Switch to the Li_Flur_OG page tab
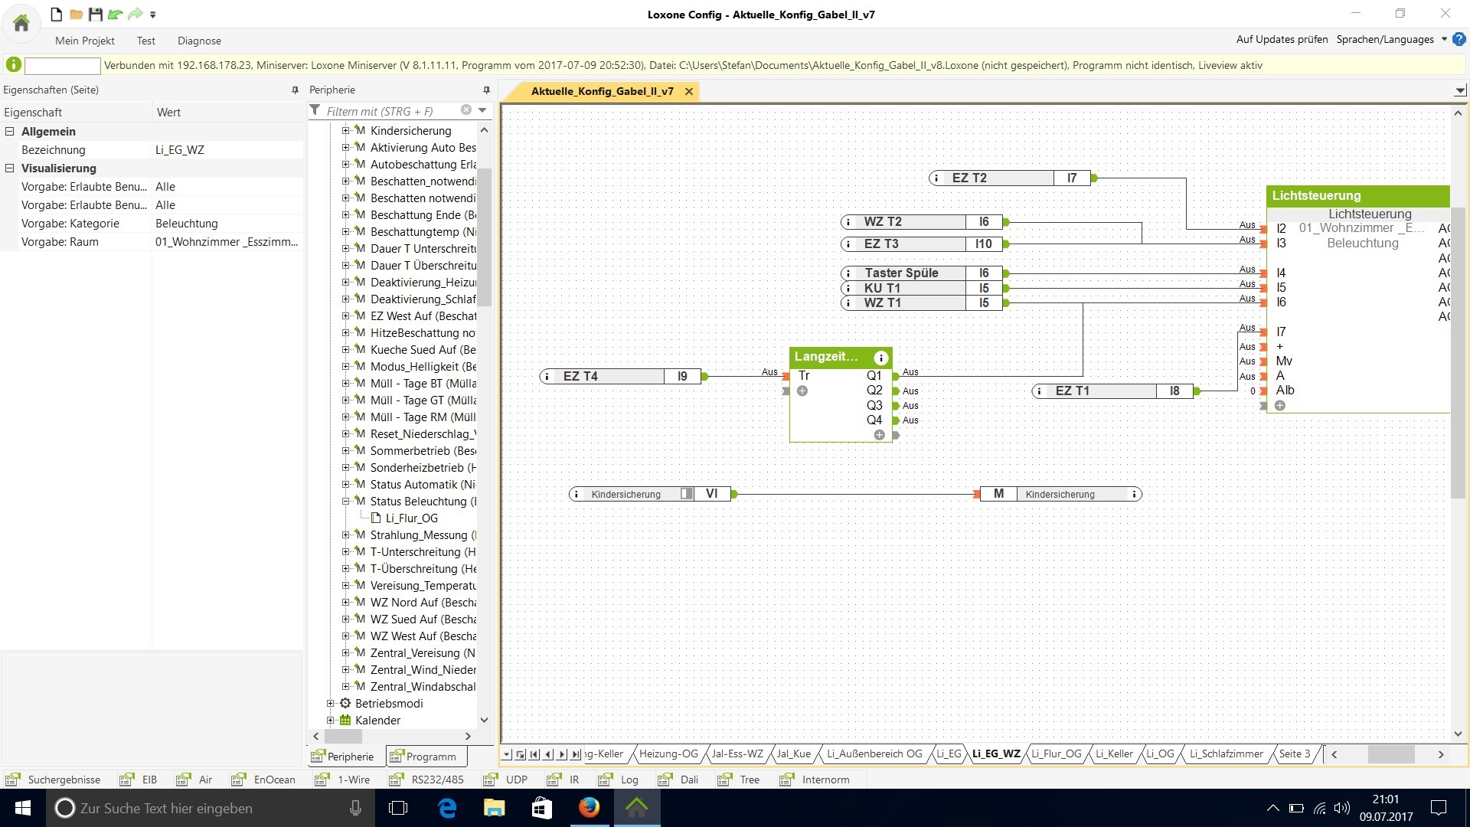Screen dimensions: 1470x827 (x=1056, y=753)
